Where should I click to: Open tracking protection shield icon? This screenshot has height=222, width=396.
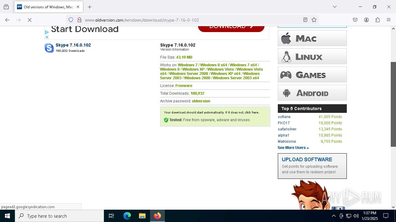(71, 20)
